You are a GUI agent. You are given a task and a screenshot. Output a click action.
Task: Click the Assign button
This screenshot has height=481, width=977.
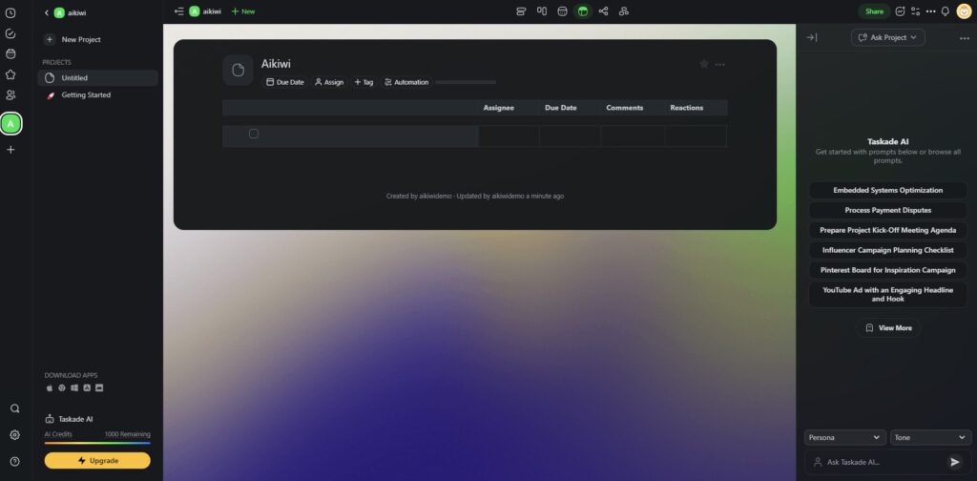[x=329, y=82]
